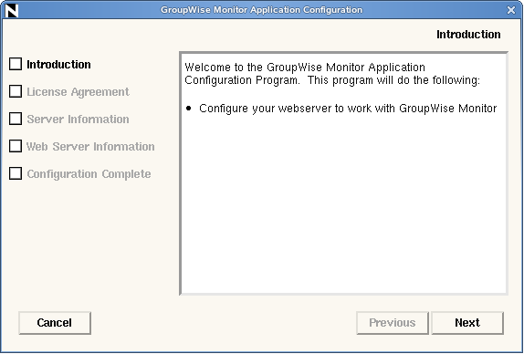
Task: Select the Configuration Complete step label
Action: [x=89, y=174]
